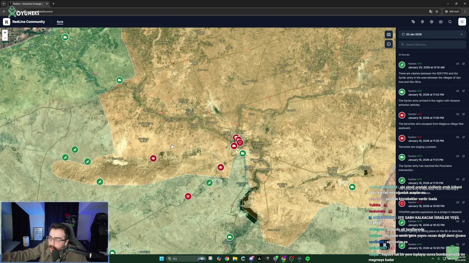
Task: Click the magnifier search icon in header
Action: tap(450, 22)
